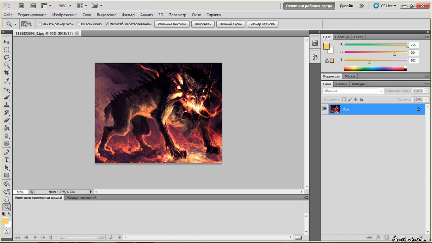This screenshot has width=432, height=243.
Task: Open the Слои menu
Action: pyautogui.click(x=87, y=15)
